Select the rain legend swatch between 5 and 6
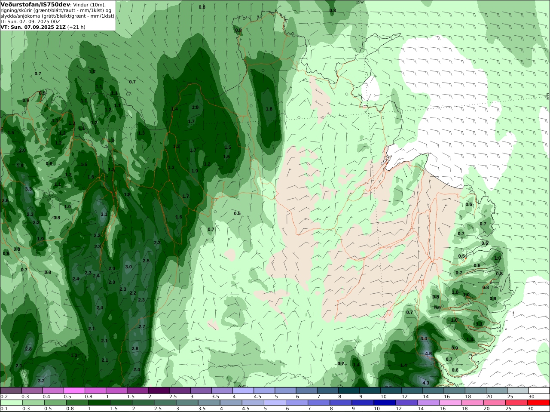 coord(275,403)
